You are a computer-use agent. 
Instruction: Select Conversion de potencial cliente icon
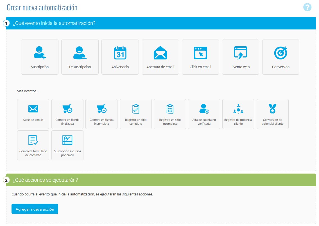pos(272,114)
